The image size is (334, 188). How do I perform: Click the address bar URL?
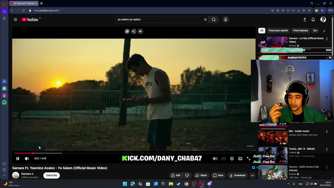pos(46,10)
